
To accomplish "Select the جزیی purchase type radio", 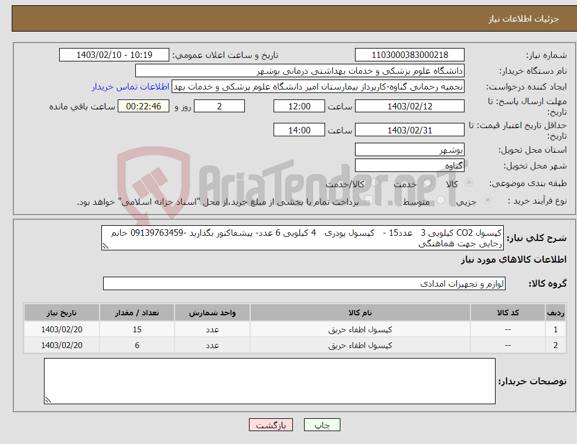I will click(x=487, y=200).
